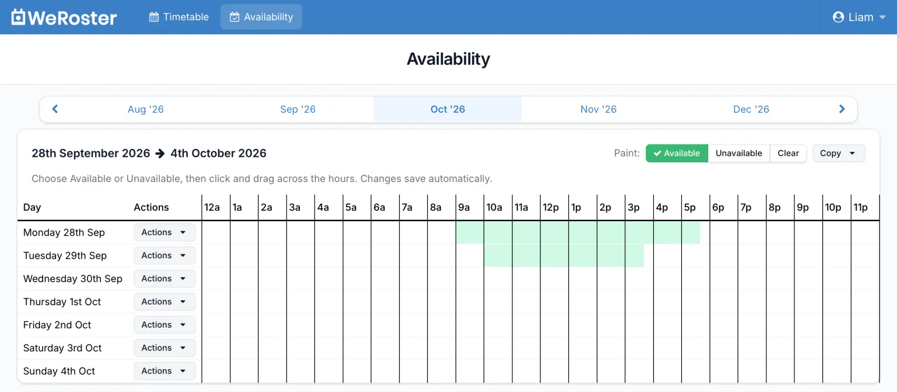The height and width of the screenshot is (392, 897).
Task: Go to next months with right chevron
Action: pos(841,109)
